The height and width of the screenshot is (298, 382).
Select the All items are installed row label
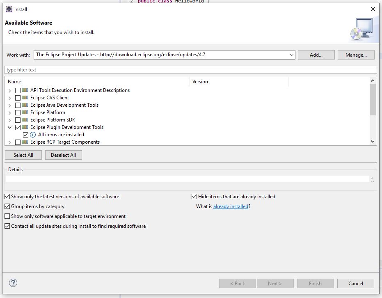pos(61,135)
